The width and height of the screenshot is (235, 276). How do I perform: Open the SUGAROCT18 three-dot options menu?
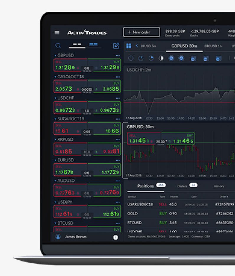(x=118, y=119)
